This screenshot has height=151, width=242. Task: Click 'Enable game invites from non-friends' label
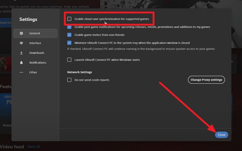tap(99, 35)
